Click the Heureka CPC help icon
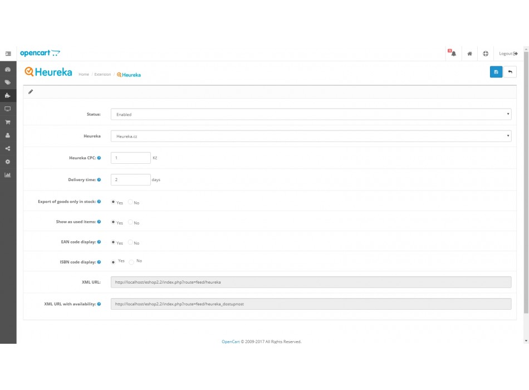This screenshot has width=529, height=390. tap(99, 158)
